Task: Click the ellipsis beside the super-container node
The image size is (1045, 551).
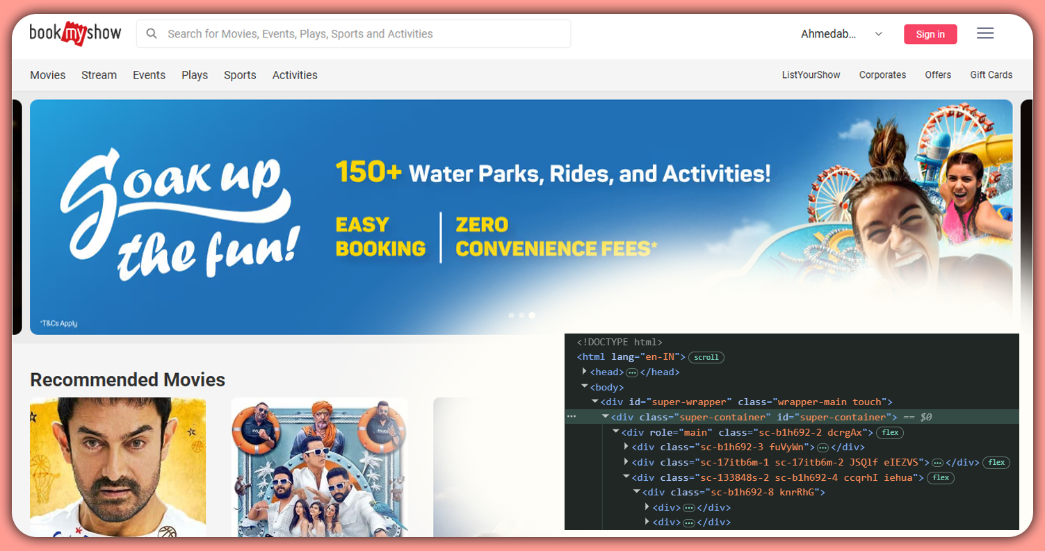Action: tap(572, 416)
